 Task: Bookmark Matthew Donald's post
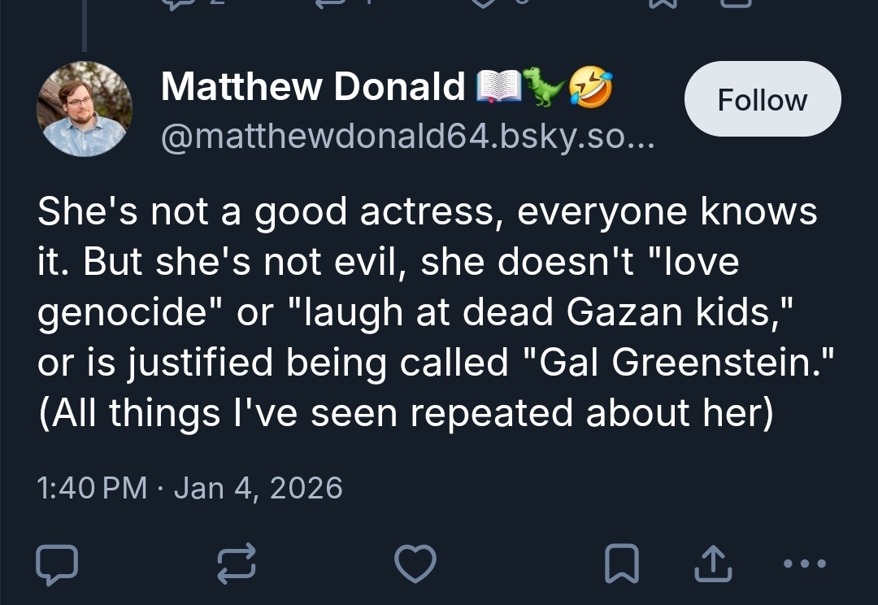(x=622, y=562)
